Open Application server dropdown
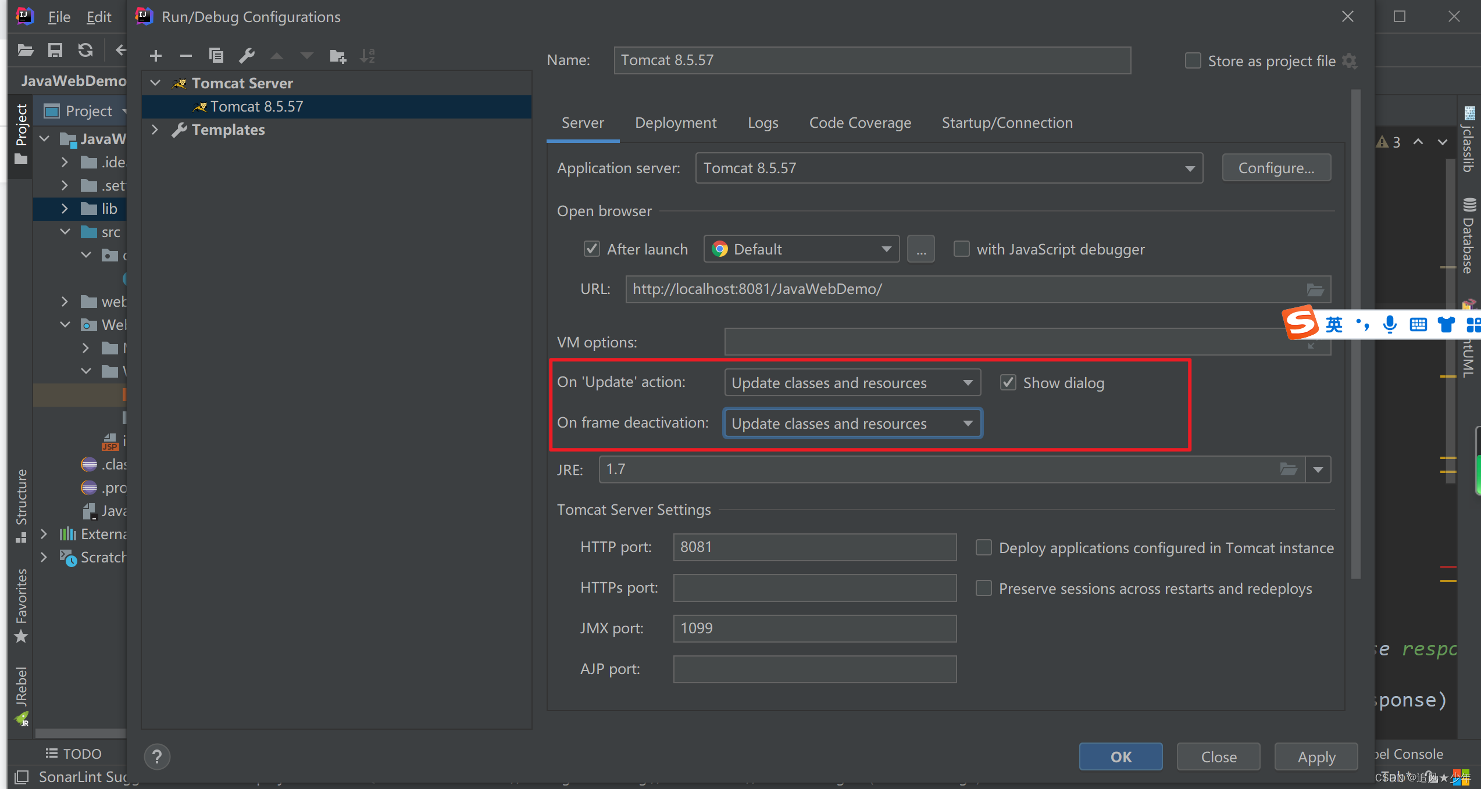 click(x=949, y=168)
